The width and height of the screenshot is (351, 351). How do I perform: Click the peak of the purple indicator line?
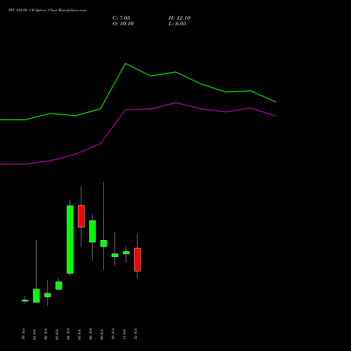175,102
